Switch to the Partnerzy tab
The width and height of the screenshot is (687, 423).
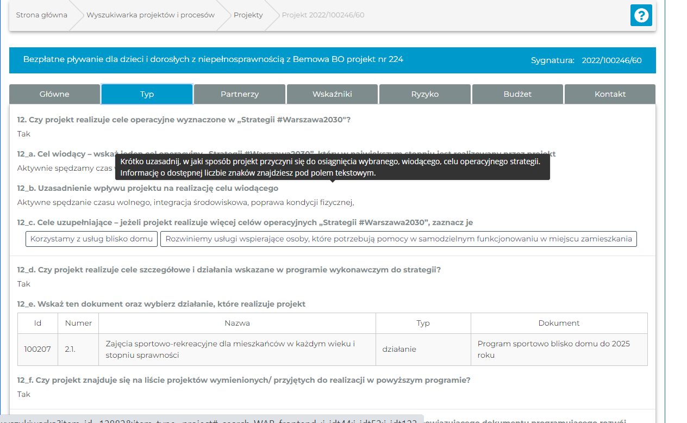[x=240, y=94]
